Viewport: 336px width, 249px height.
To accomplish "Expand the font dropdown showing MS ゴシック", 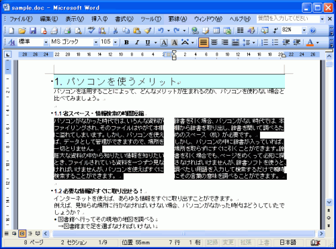I will click(x=96, y=42).
